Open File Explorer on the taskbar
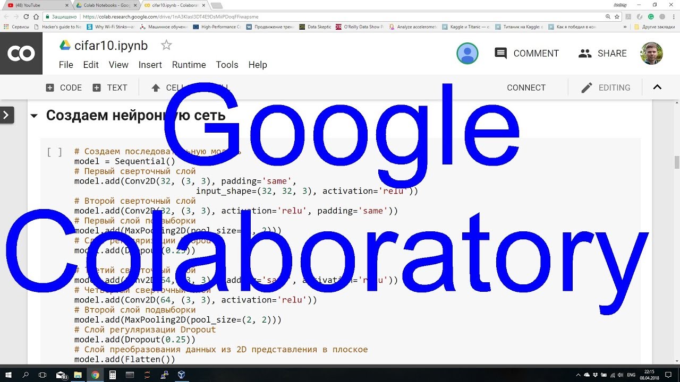This screenshot has height=382, width=680. point(78,375)
